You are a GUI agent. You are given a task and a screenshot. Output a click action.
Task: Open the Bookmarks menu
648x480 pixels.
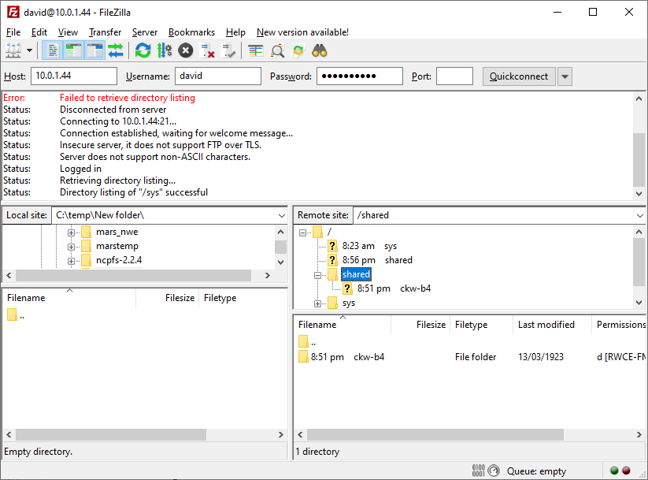coord(191,32)
